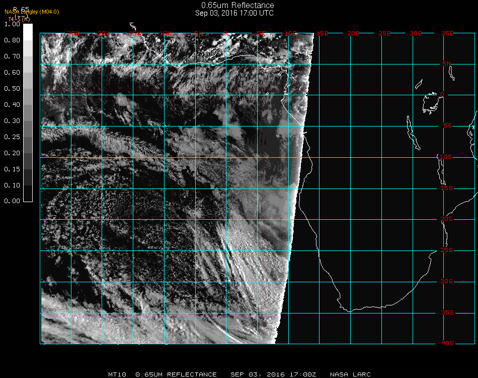This screenshot has height=378, width=478.
Task: Click the '0.65UM REFLECTANCE' footer text
Action: (x=176, y=374)
